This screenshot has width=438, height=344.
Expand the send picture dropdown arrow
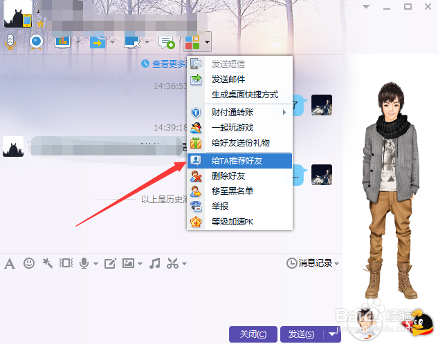(140, 263)
